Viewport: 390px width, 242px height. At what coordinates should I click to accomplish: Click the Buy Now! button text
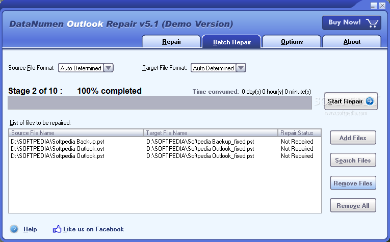[345, 22]
